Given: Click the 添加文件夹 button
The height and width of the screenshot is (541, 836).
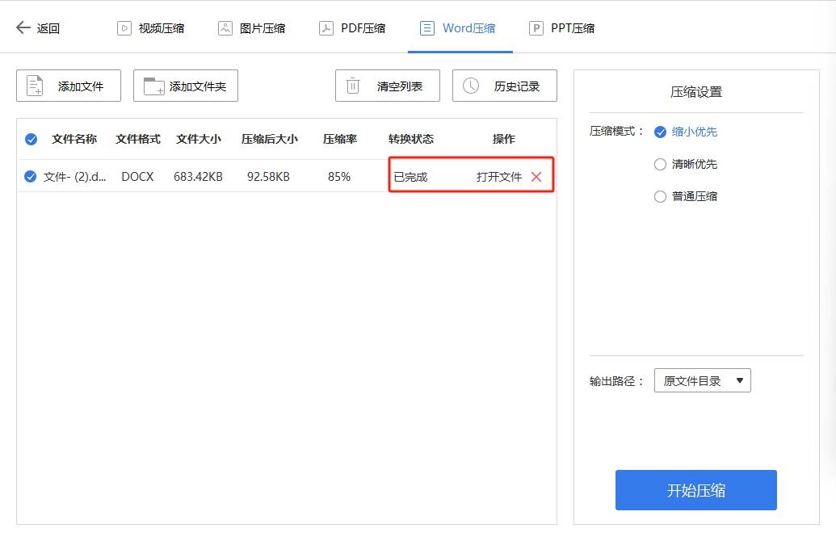Looking at the screenshot, I should [x=186, y=86].
